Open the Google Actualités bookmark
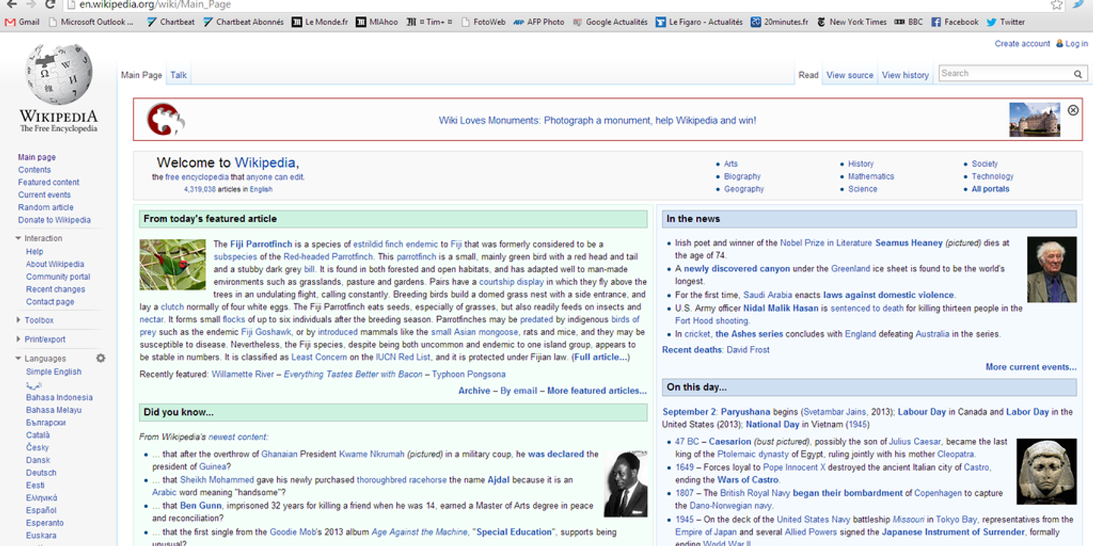The height and width of the screenshot is (546, 1093). 610,22
